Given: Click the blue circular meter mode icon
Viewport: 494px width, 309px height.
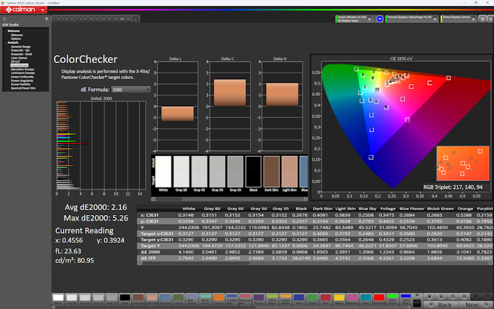Looking at the screenshot, I should coord(380,19).
